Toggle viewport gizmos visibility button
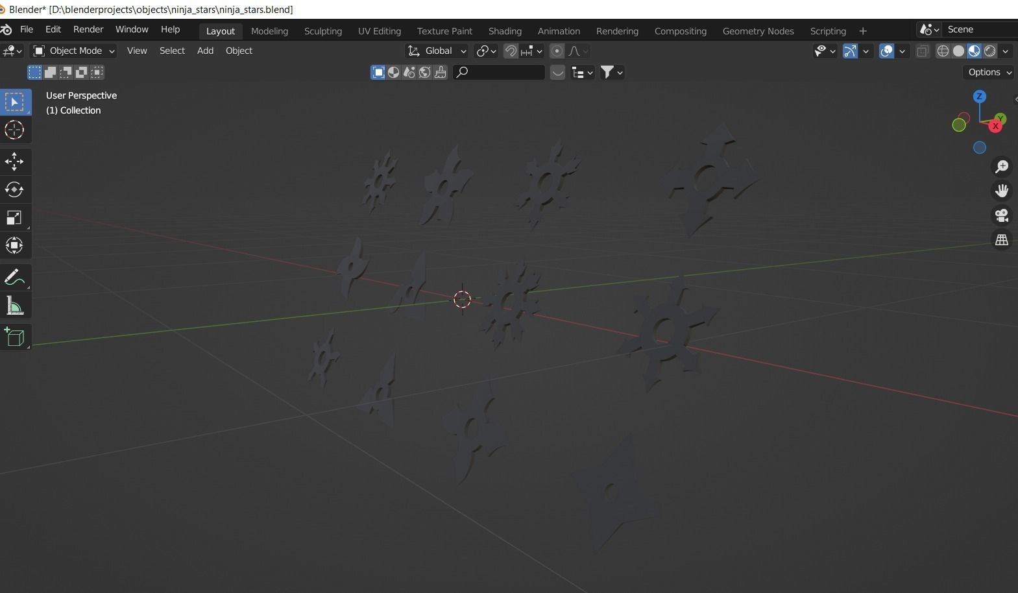The height and width of the screenshot is (593, 1018). [x=850, y=51]
